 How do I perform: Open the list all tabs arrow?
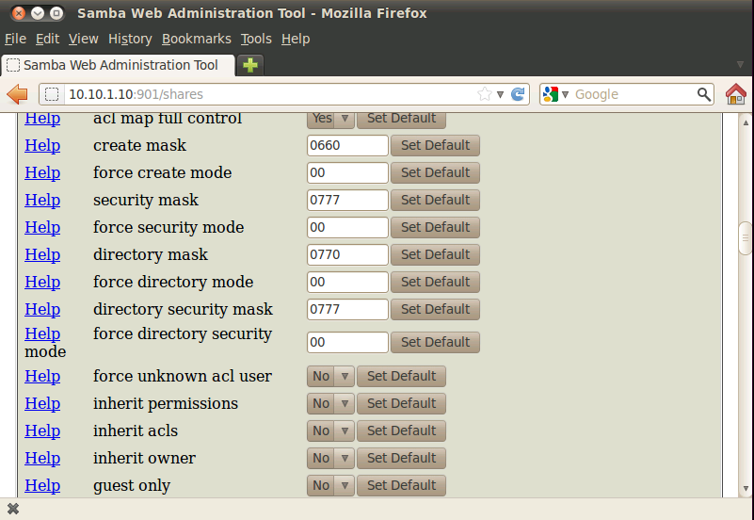click(741, 65)
